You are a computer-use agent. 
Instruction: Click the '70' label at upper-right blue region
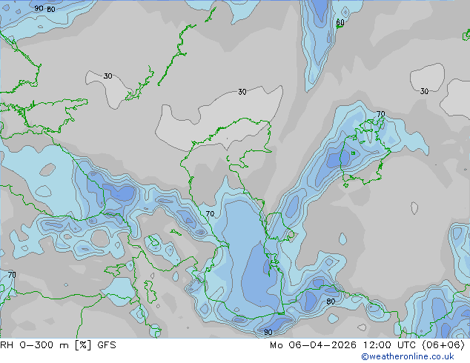click(381, 114)
